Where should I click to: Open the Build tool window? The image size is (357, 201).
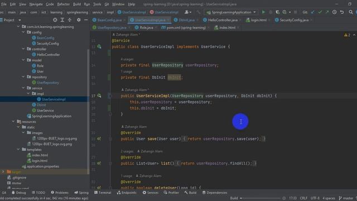pos(190,193)
